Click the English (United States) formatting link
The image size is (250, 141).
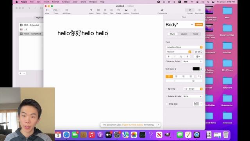[132, 125]
